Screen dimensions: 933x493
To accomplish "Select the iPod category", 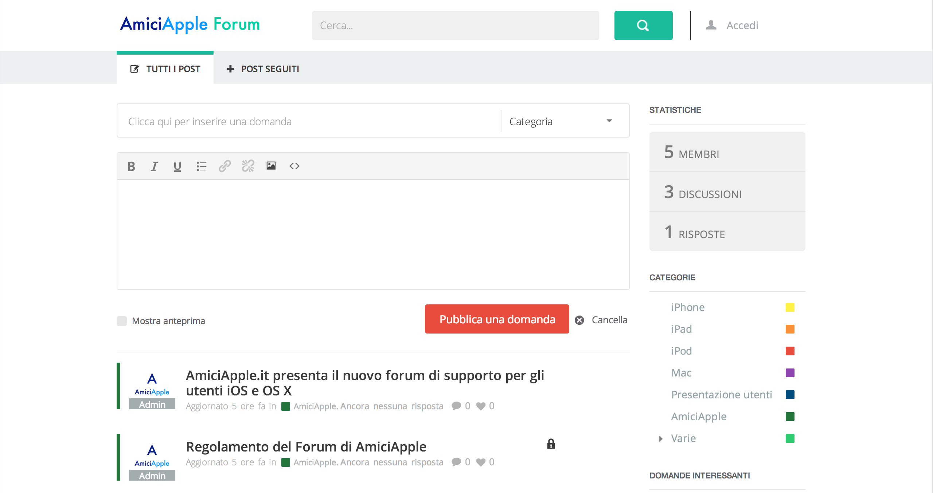I will 682,351.
